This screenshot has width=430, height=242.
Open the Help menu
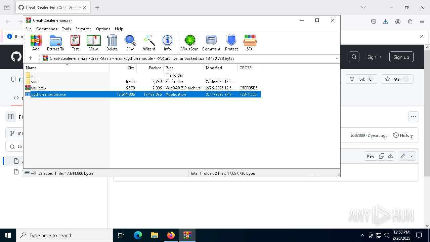point(119,29)
